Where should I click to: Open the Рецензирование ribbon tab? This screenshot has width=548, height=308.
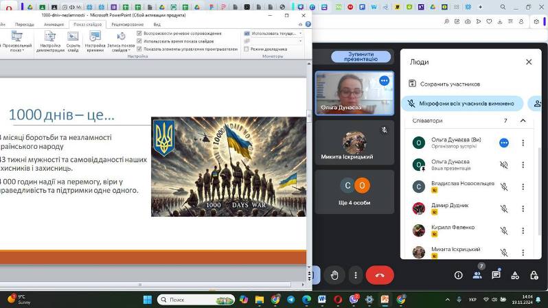128,25
